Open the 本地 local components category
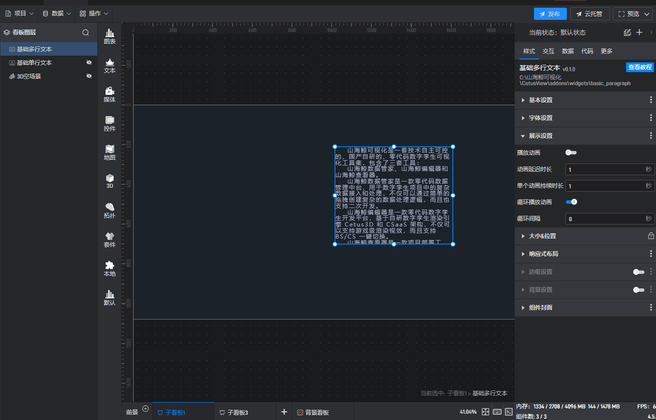Viewport: 656px width, 420px height. (110, 269)
